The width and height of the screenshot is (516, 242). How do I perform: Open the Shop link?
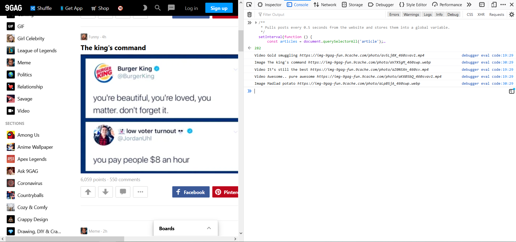(100, 8)
